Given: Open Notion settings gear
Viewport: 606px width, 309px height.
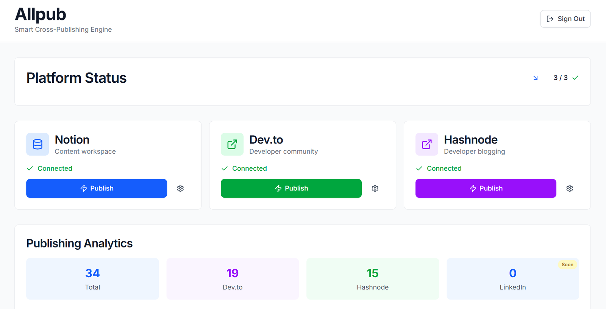Looking at the screenshot, I should pos(180,188).
